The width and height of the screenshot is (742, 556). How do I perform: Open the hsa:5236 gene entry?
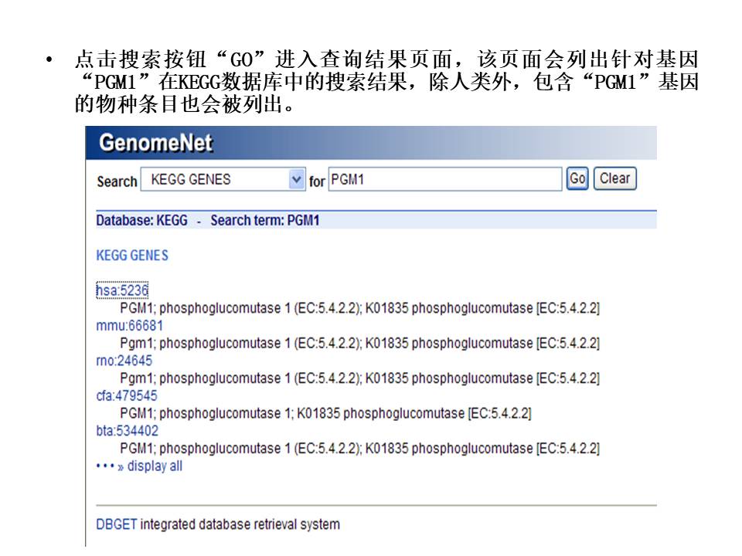point(122,290)
